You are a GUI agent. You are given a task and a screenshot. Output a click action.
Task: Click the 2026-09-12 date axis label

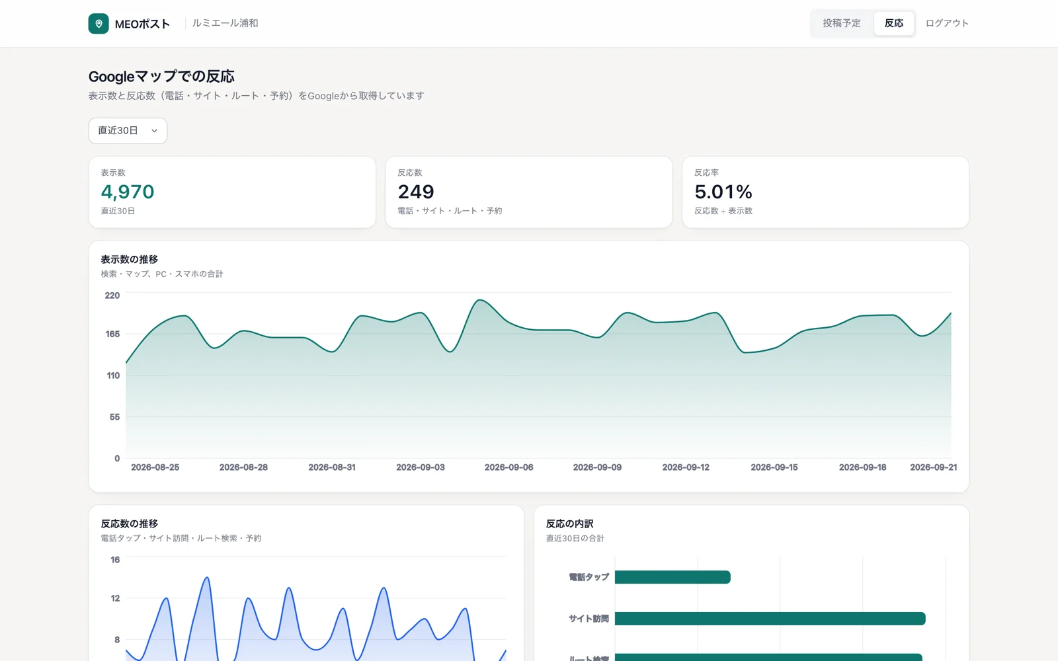(686, 467)
